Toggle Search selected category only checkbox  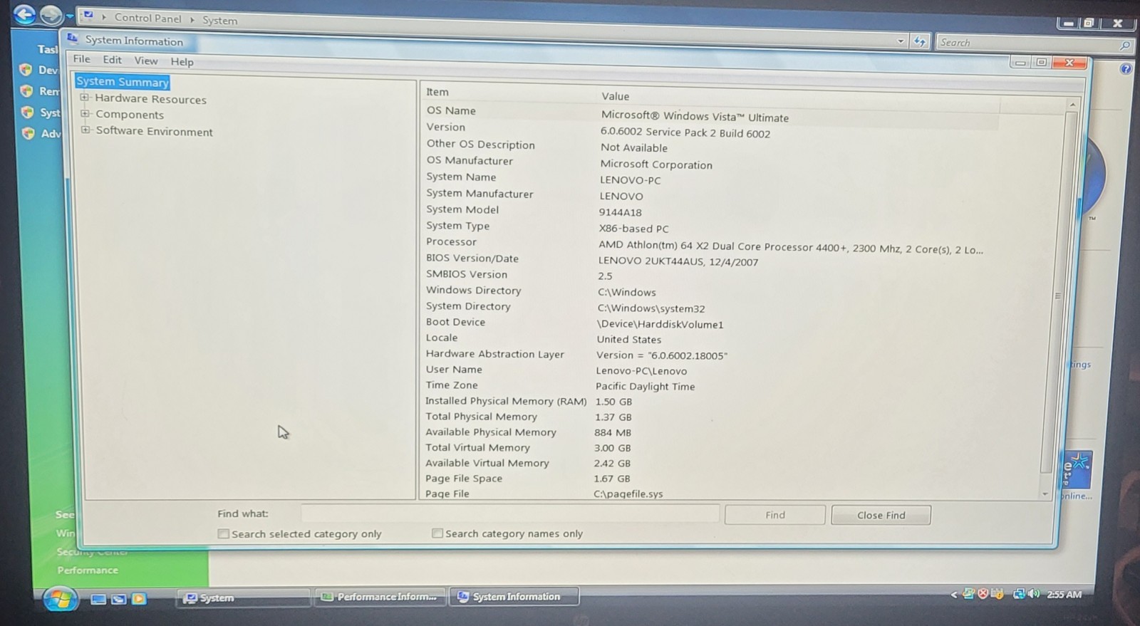(223, 533)
